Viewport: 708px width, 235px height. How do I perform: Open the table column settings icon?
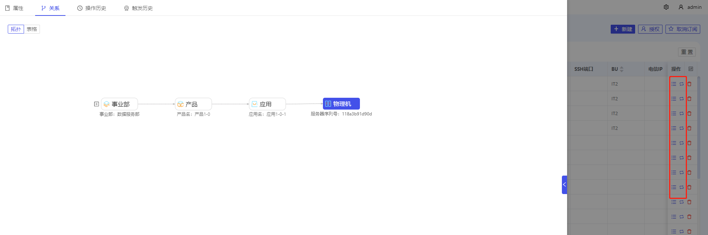coord(690,69)
